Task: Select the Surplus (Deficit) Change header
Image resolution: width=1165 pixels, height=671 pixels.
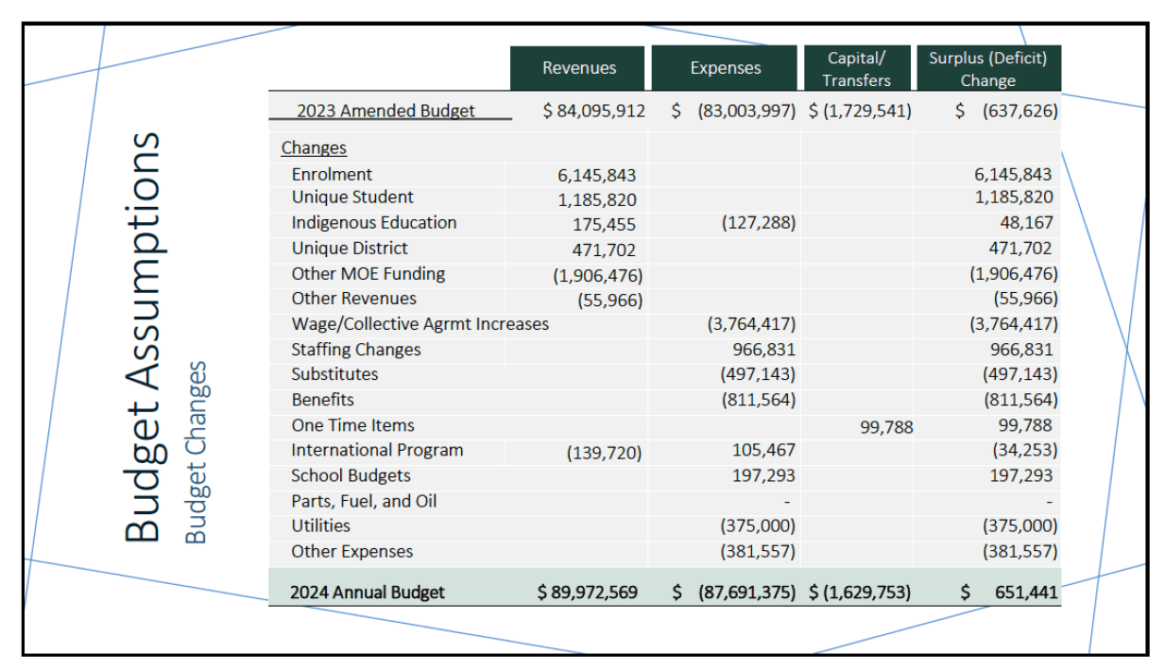Action: pos(987,68)
